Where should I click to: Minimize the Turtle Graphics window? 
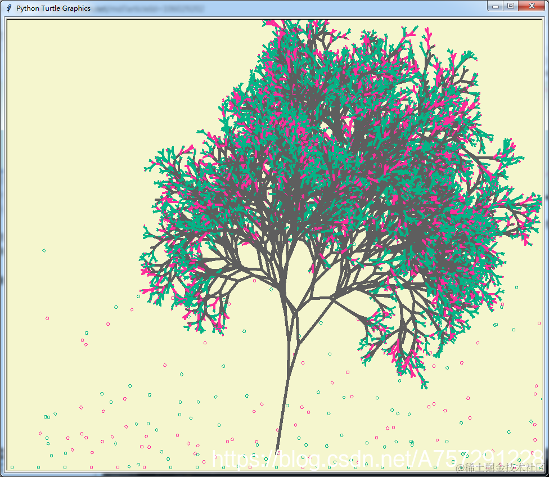pyautogui.click(x=495, y=6)
